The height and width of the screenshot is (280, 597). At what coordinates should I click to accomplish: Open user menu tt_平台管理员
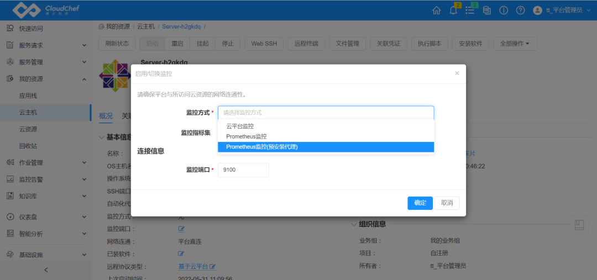pyautogui.click(x=567, y=10)
